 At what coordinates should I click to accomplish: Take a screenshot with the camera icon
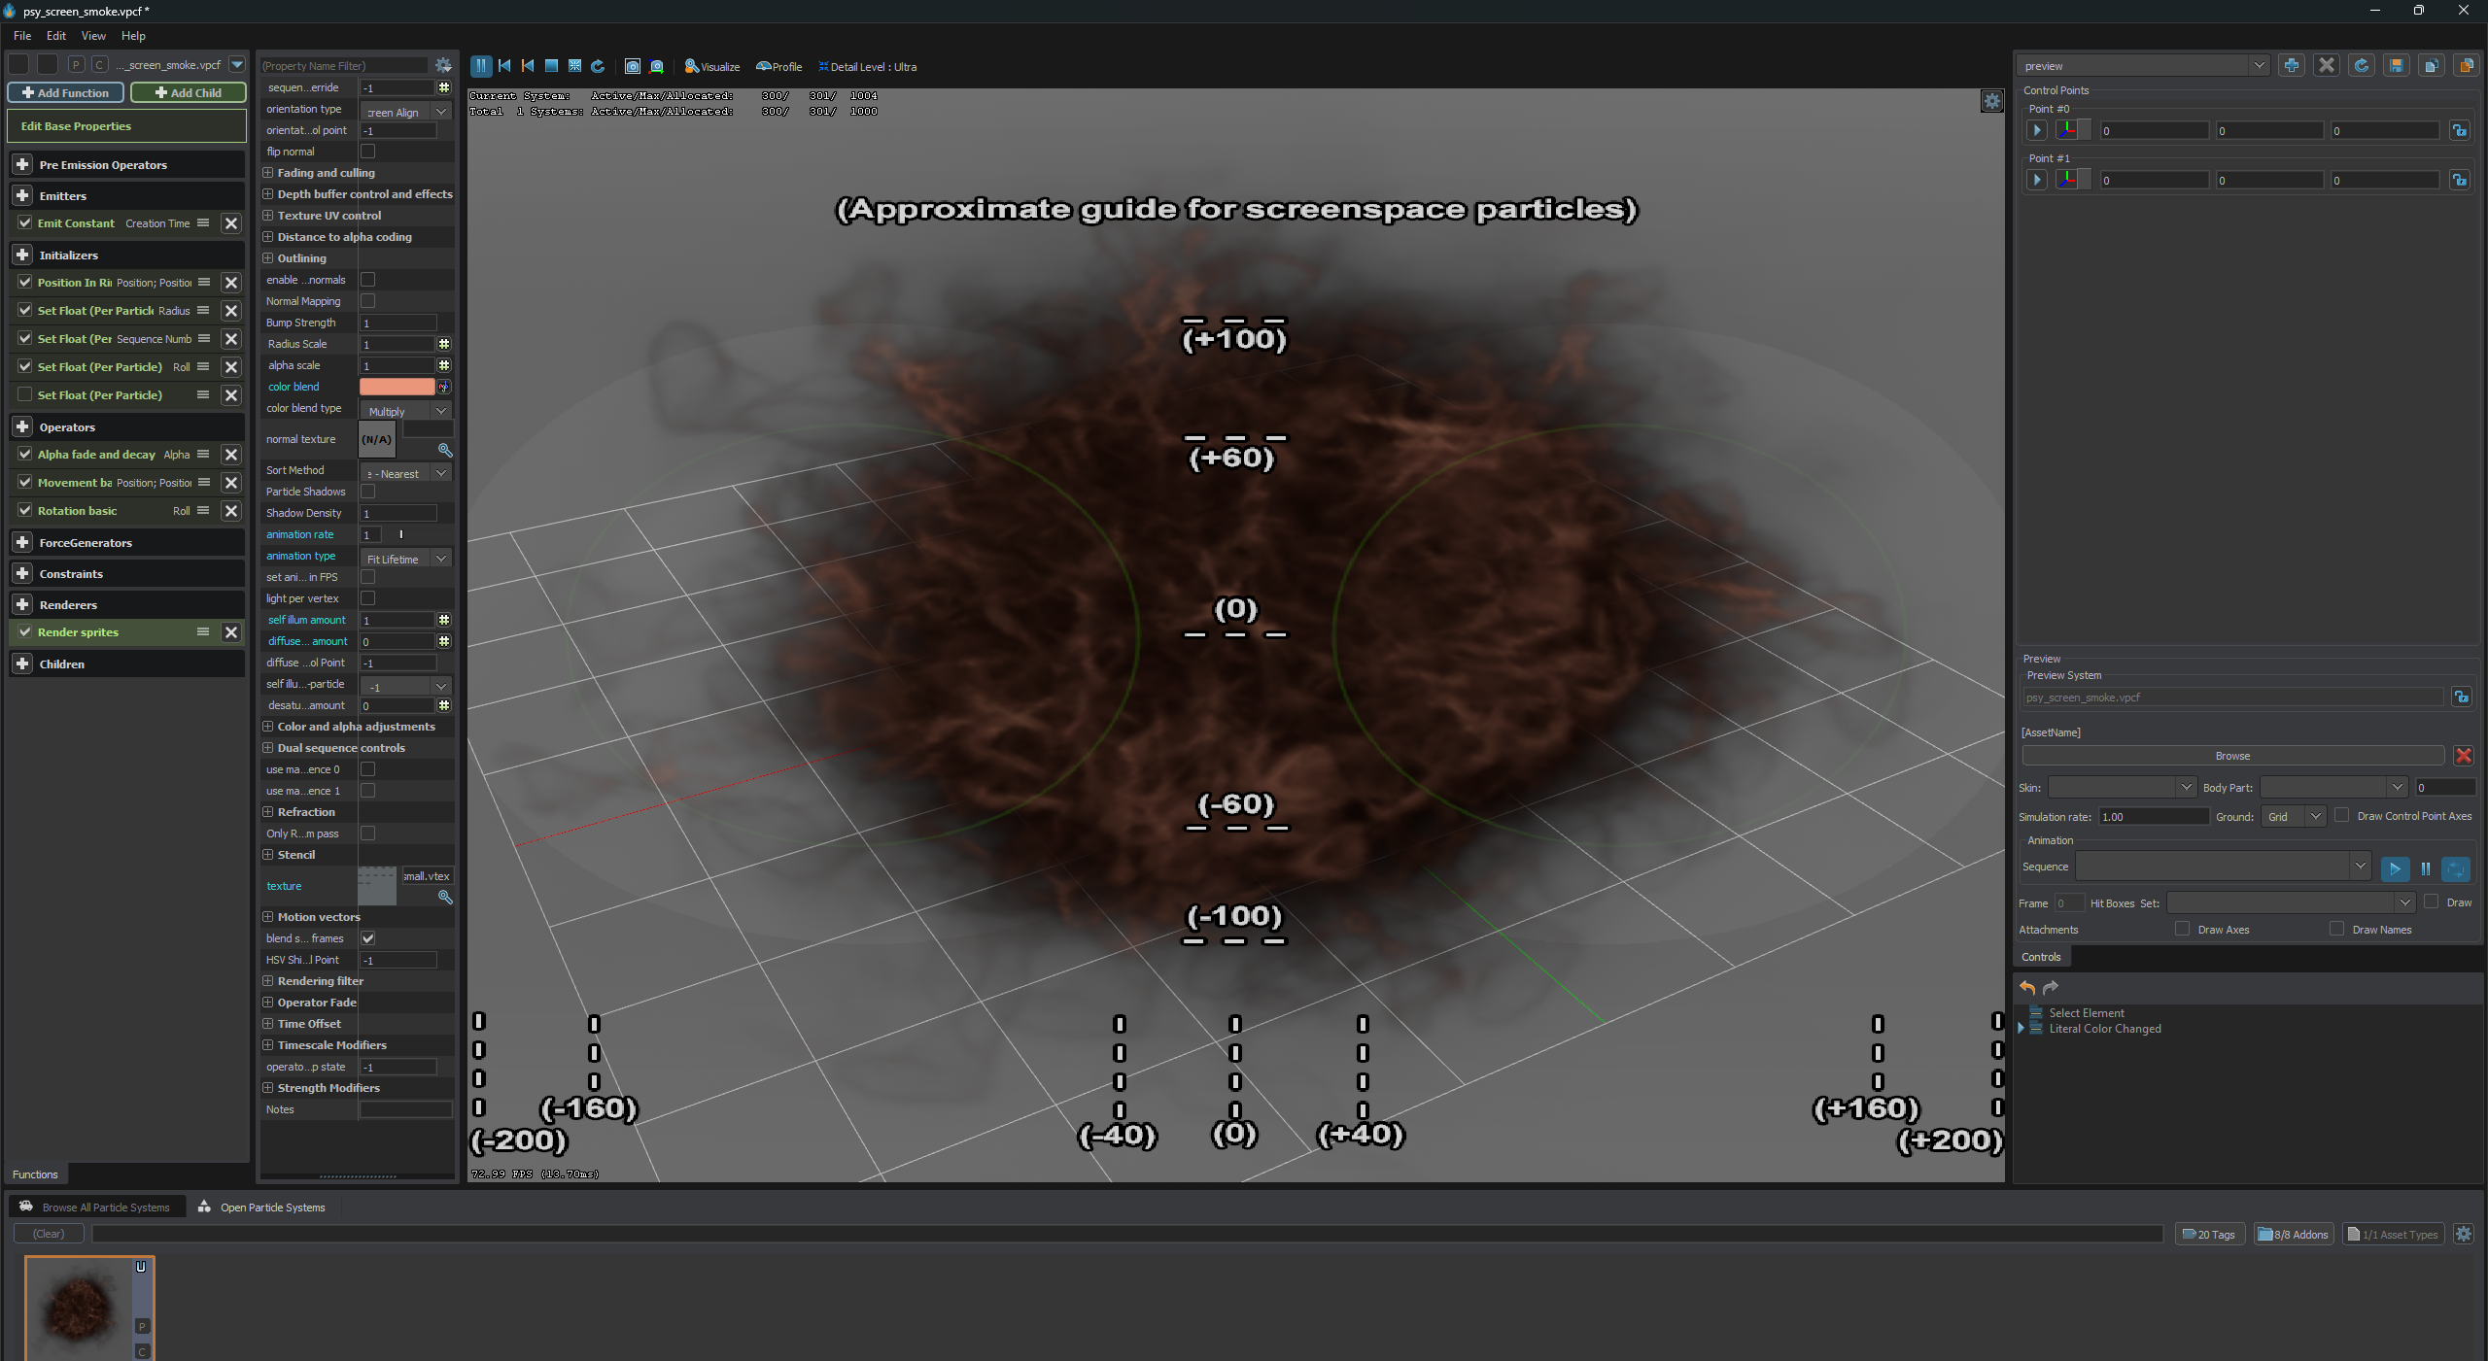pos(631,66)
